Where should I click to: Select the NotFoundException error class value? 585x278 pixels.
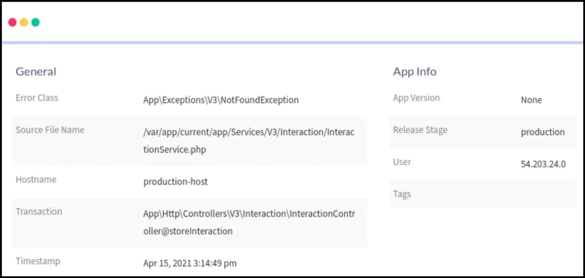pos(221,100)
